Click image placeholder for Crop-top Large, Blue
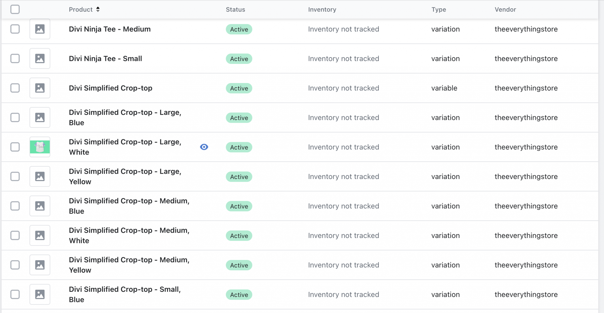 click(40, 117)
